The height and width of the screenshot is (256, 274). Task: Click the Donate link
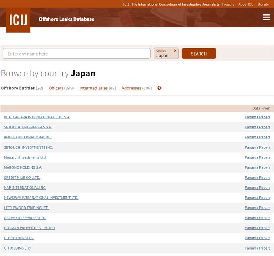click(x=263, y=4)
